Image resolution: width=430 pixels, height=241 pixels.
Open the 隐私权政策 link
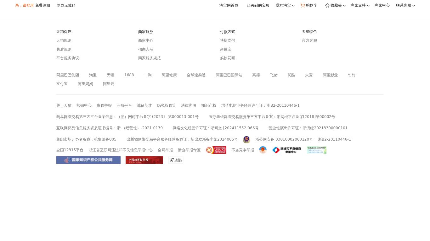167,105
